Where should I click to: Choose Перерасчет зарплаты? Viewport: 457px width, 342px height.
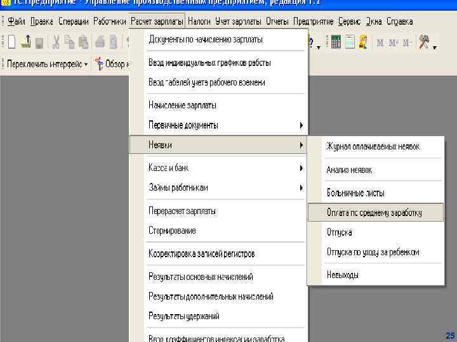218,211
